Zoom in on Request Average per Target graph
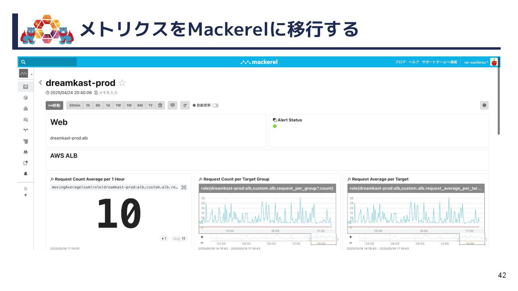The height and width of the screenshot is (291, 518). 350,237
